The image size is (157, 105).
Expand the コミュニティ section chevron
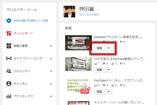tap(51, 71)
